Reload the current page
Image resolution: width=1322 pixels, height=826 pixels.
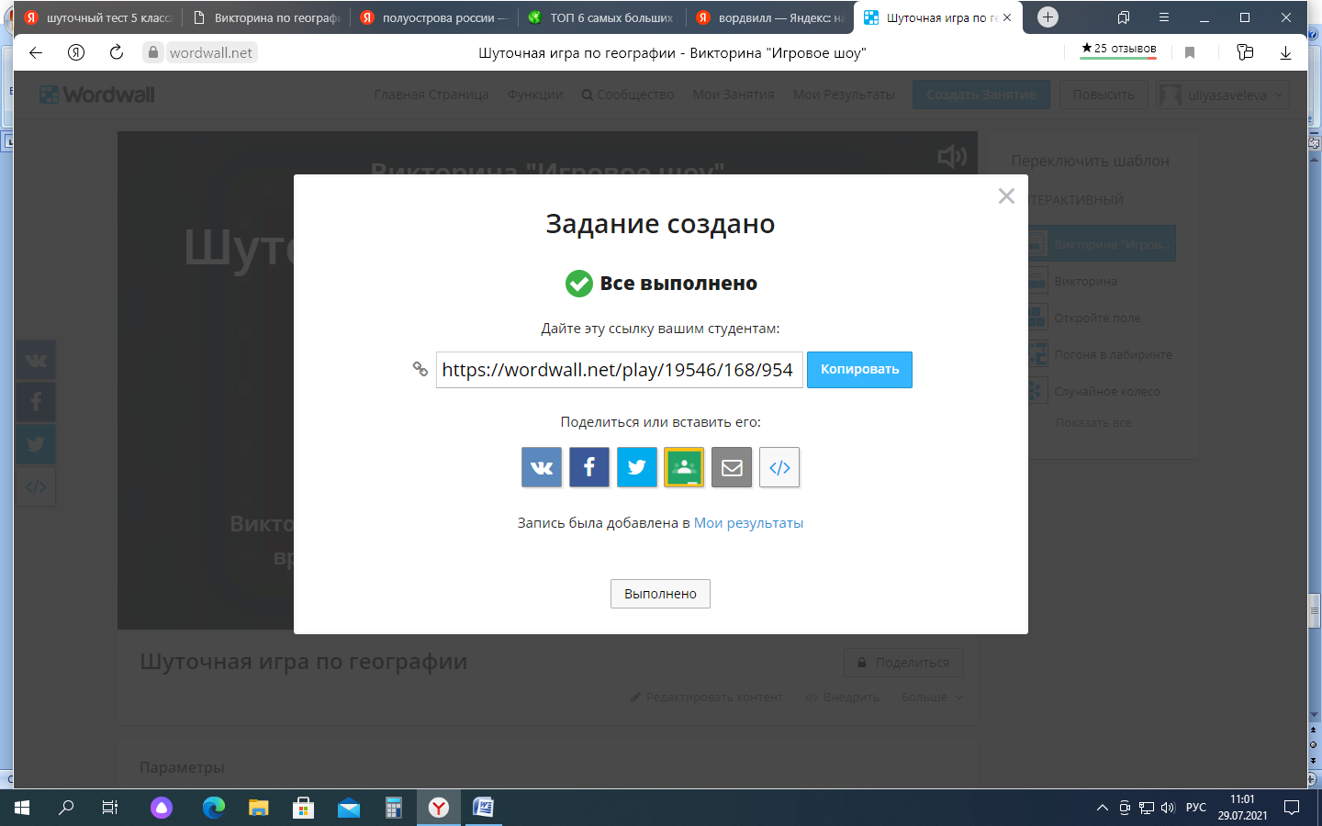pos(117,52)
